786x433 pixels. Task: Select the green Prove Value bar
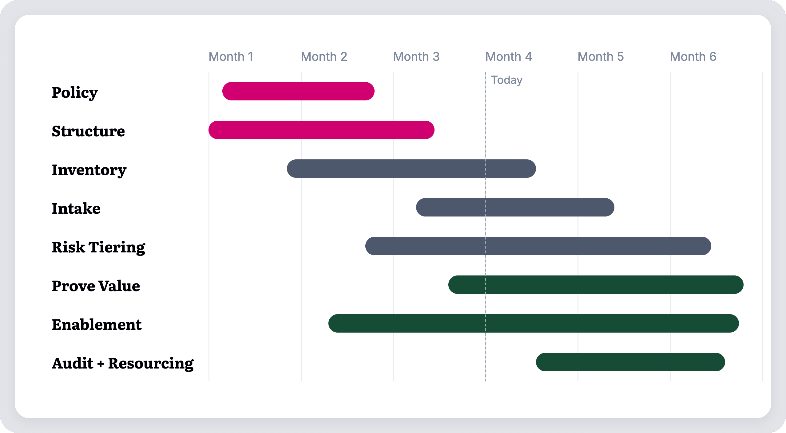pyautogui.click(x=596, y=285)
